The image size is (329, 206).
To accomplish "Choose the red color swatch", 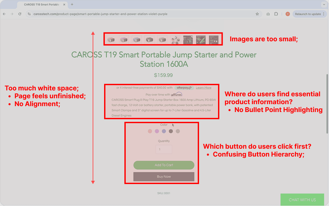I will (x=150, y=131).
